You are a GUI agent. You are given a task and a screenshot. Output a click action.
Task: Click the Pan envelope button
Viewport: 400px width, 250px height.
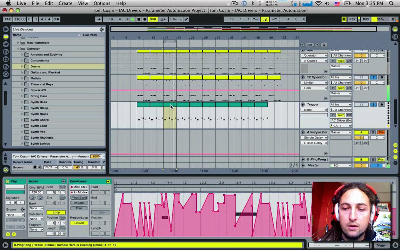pos(79,208)
